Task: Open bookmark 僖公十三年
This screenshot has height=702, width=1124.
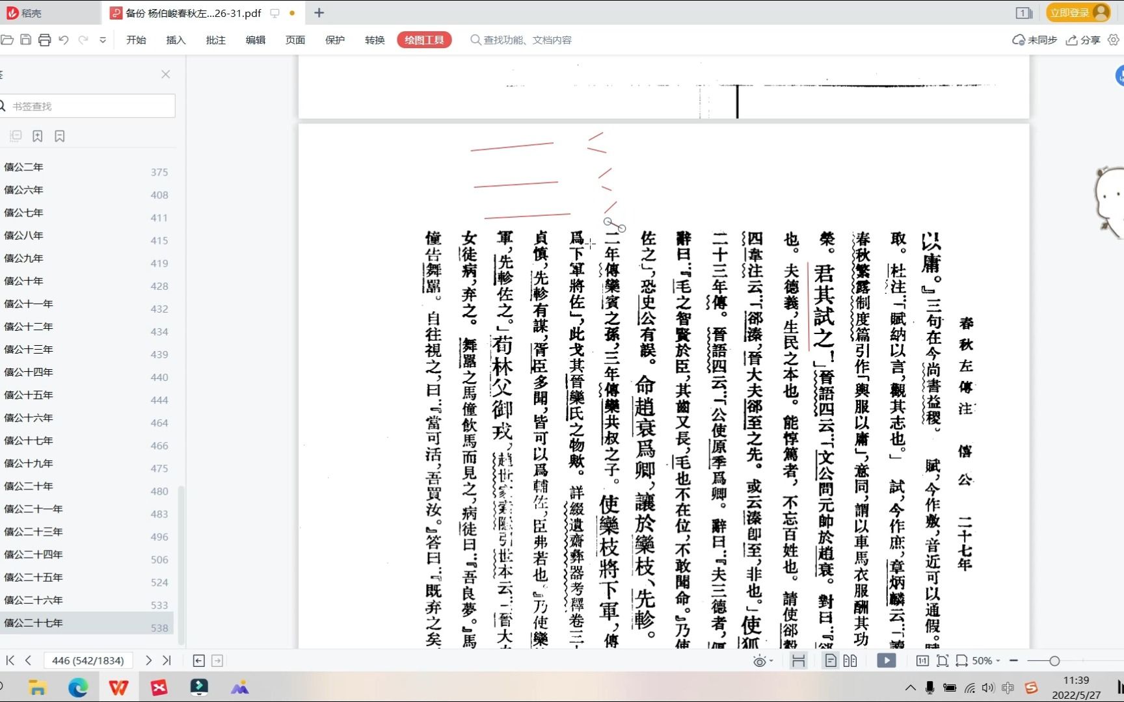Action: tap(29, 349)
